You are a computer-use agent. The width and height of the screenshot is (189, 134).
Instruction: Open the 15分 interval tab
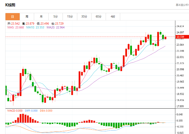click(70, 17)
